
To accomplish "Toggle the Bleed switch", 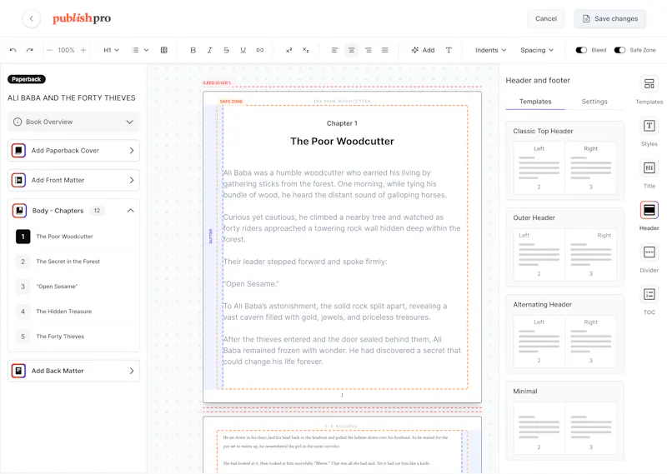I will 581,50.
